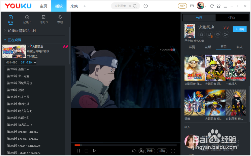Open the 记录 6 history panel
The height and width of the screenshot is (156, 251).
[27, 20]
